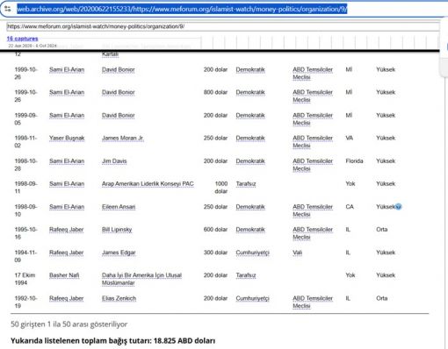Select the CA state cell
This screenshot has width=448, height=349.
tap(350, 207)
